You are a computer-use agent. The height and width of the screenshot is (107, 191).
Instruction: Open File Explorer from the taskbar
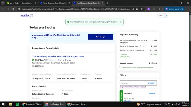[10, 104]
